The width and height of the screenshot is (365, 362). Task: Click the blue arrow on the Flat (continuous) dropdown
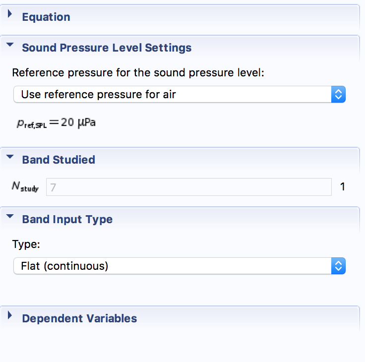tap(338, 266)
